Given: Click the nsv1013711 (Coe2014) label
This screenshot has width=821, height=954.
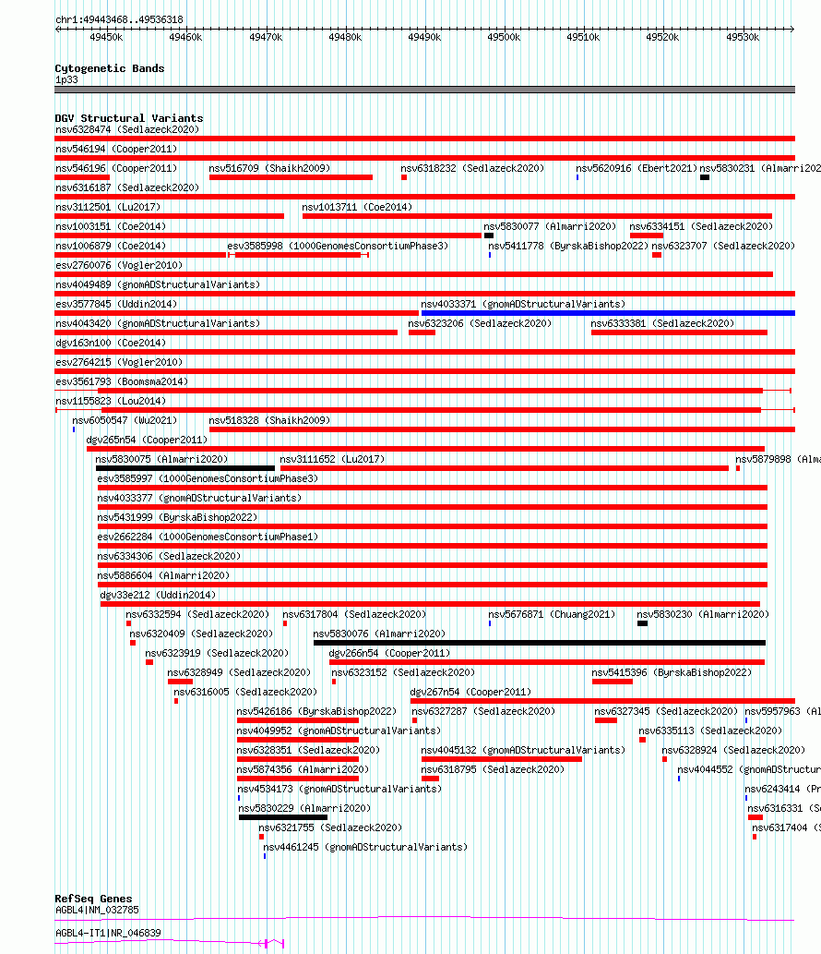Looking at the screenshot, I should tap(357, 208).
